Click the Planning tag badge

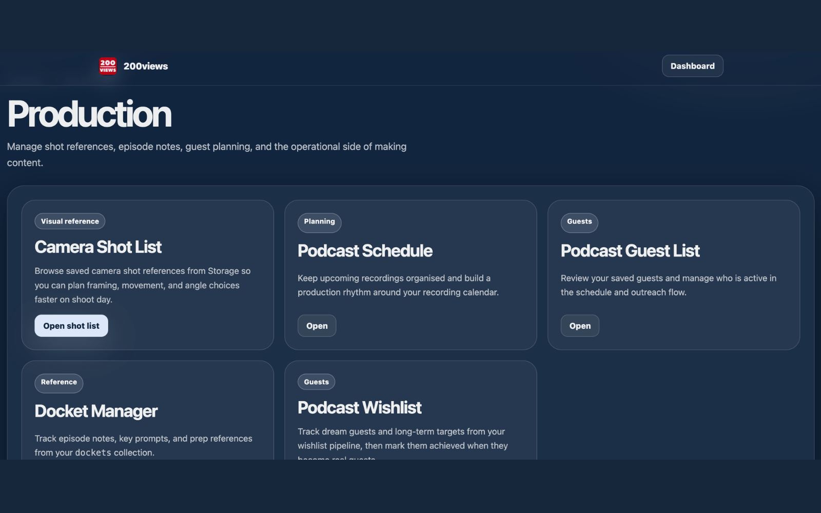(x=319, y=222)
